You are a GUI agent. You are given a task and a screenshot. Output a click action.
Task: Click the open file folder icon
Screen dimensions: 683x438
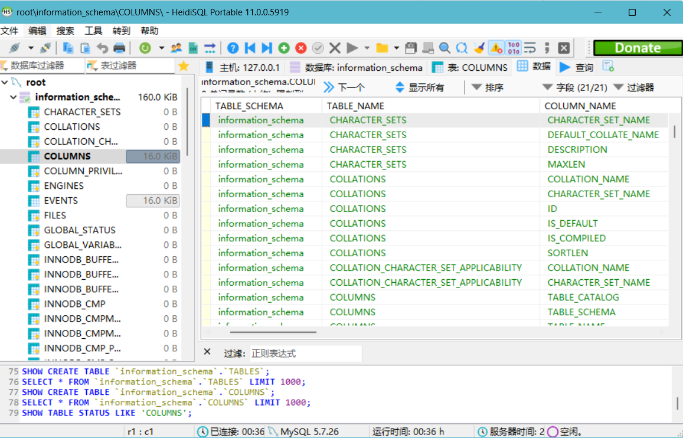click(382, 47)
